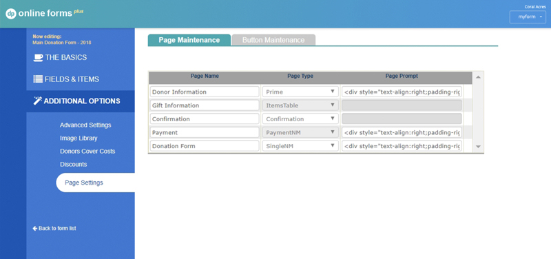The height and width of the screenshot is (259, 551).
Task: Click the left arrow icon beside Back to form list
Action: pyautogui.click(x=35, y=229)
